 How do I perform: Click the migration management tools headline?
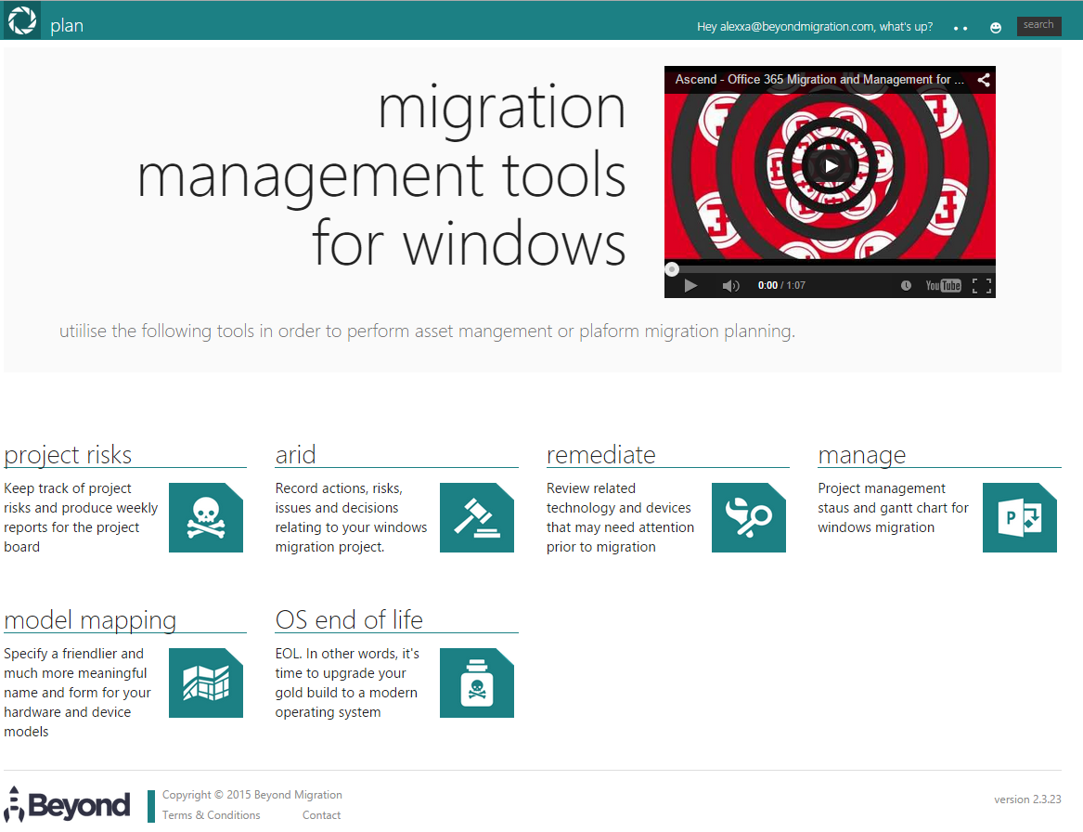pos(382,175)
